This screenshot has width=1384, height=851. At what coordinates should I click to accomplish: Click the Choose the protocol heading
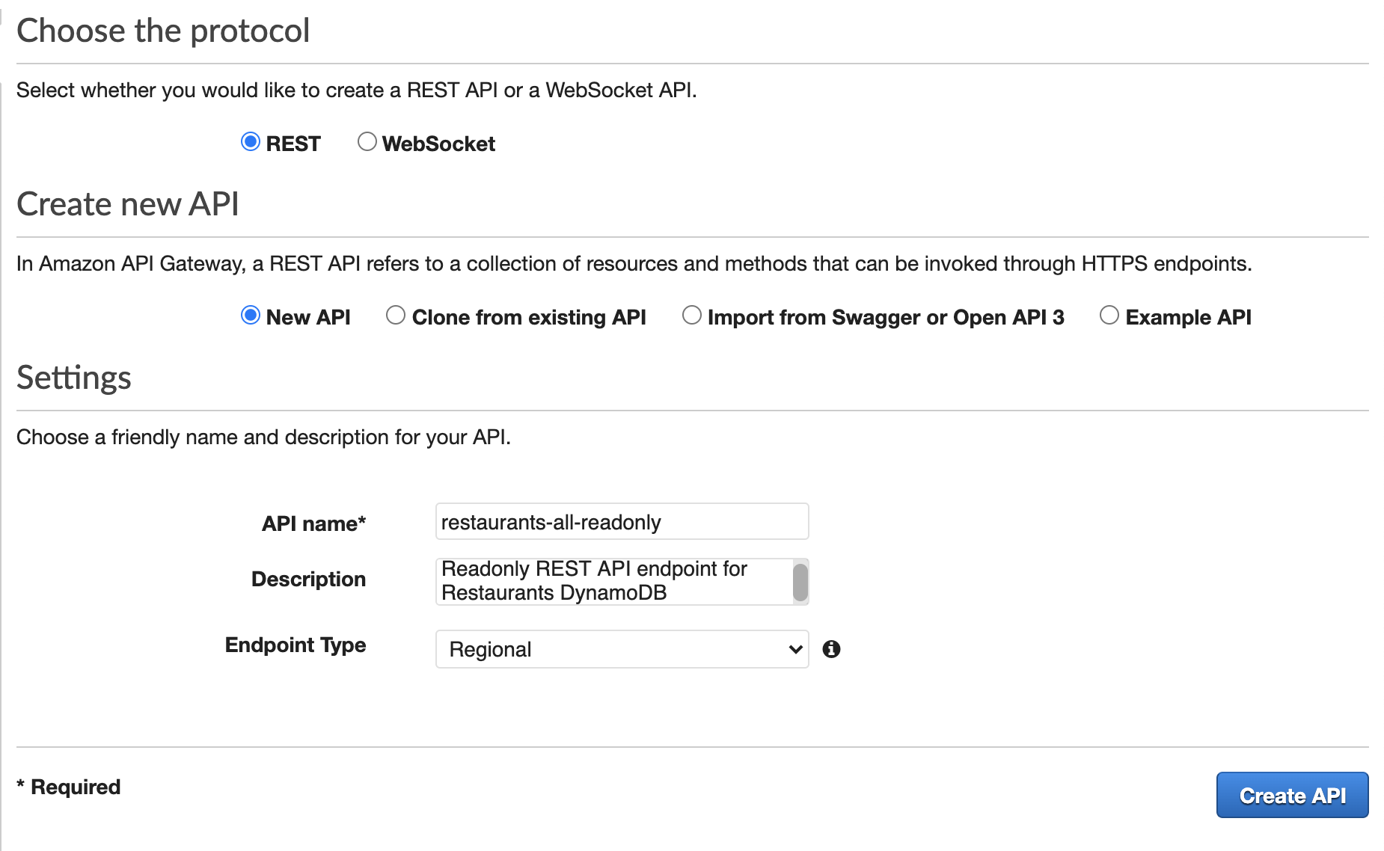pyautogui.click(x=163, y=31)
